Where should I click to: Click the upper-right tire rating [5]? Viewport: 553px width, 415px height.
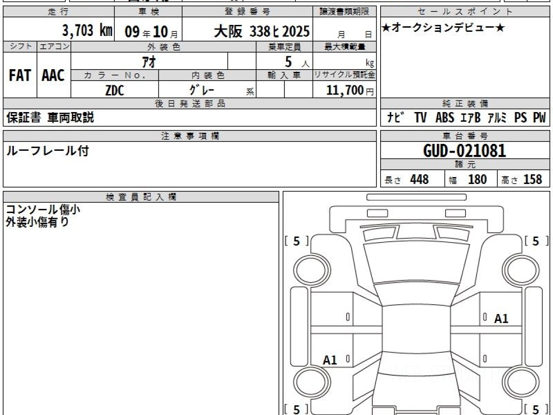[x=535, y=241]
